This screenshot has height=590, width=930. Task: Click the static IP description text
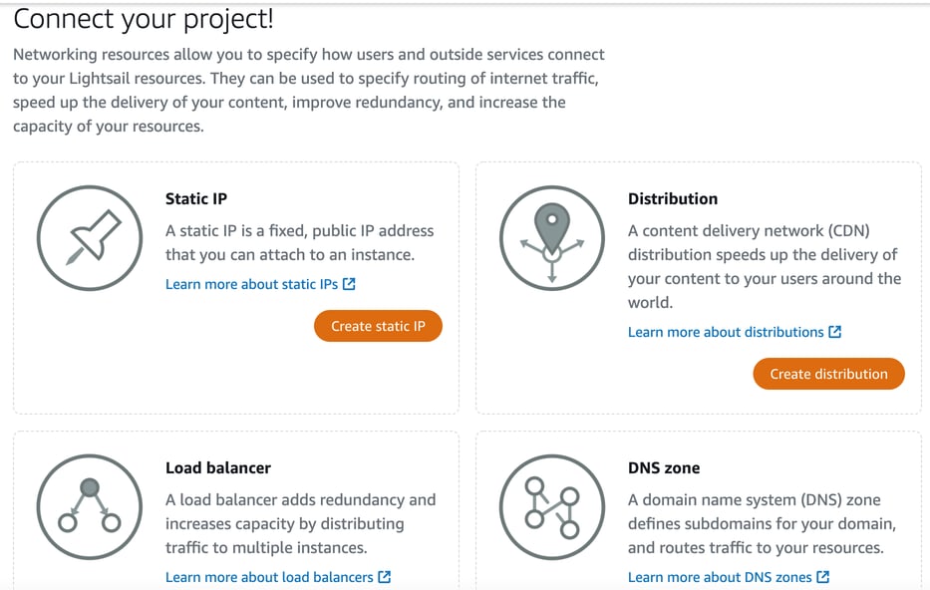pyautogui.click(x=299, y=242)
